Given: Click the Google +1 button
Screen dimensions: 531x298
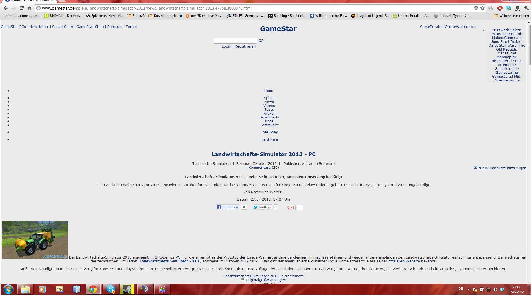Looking at the screenshot, I should pyautogui.click(x=291, y=207).
